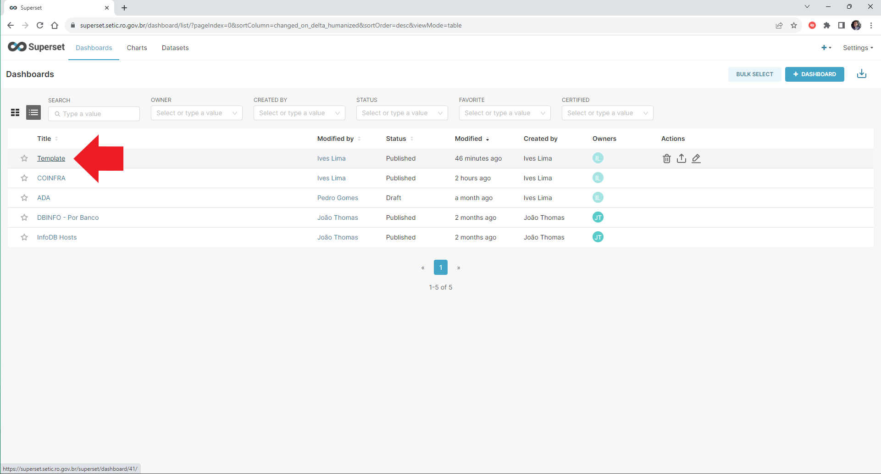Viewport: 881px width, 474px height.
Task: Go to previous page arrow
Action: coord(423,268)
